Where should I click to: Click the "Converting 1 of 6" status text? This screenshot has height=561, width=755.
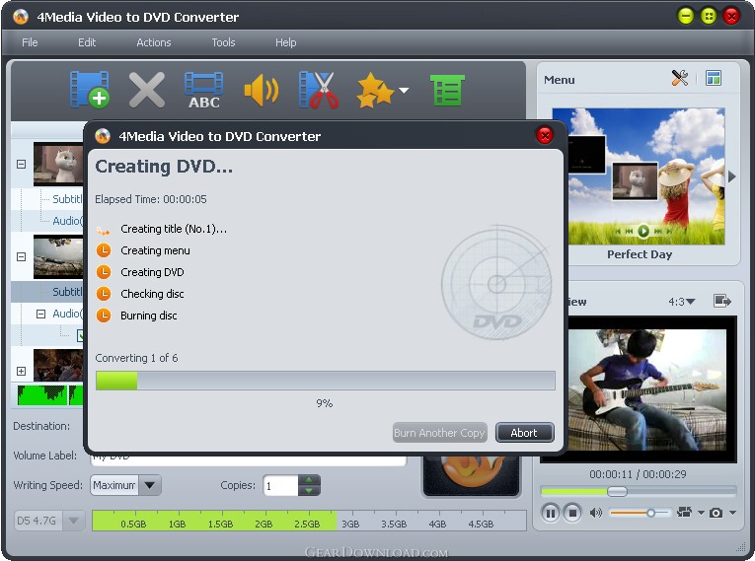[136, 358]
